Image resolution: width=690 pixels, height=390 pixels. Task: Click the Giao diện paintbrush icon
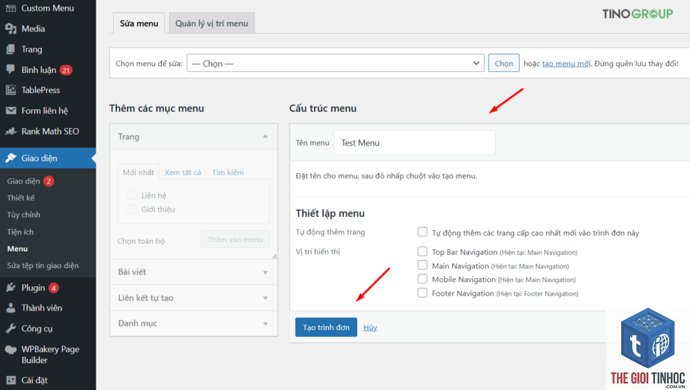click(x=11, y=158)
